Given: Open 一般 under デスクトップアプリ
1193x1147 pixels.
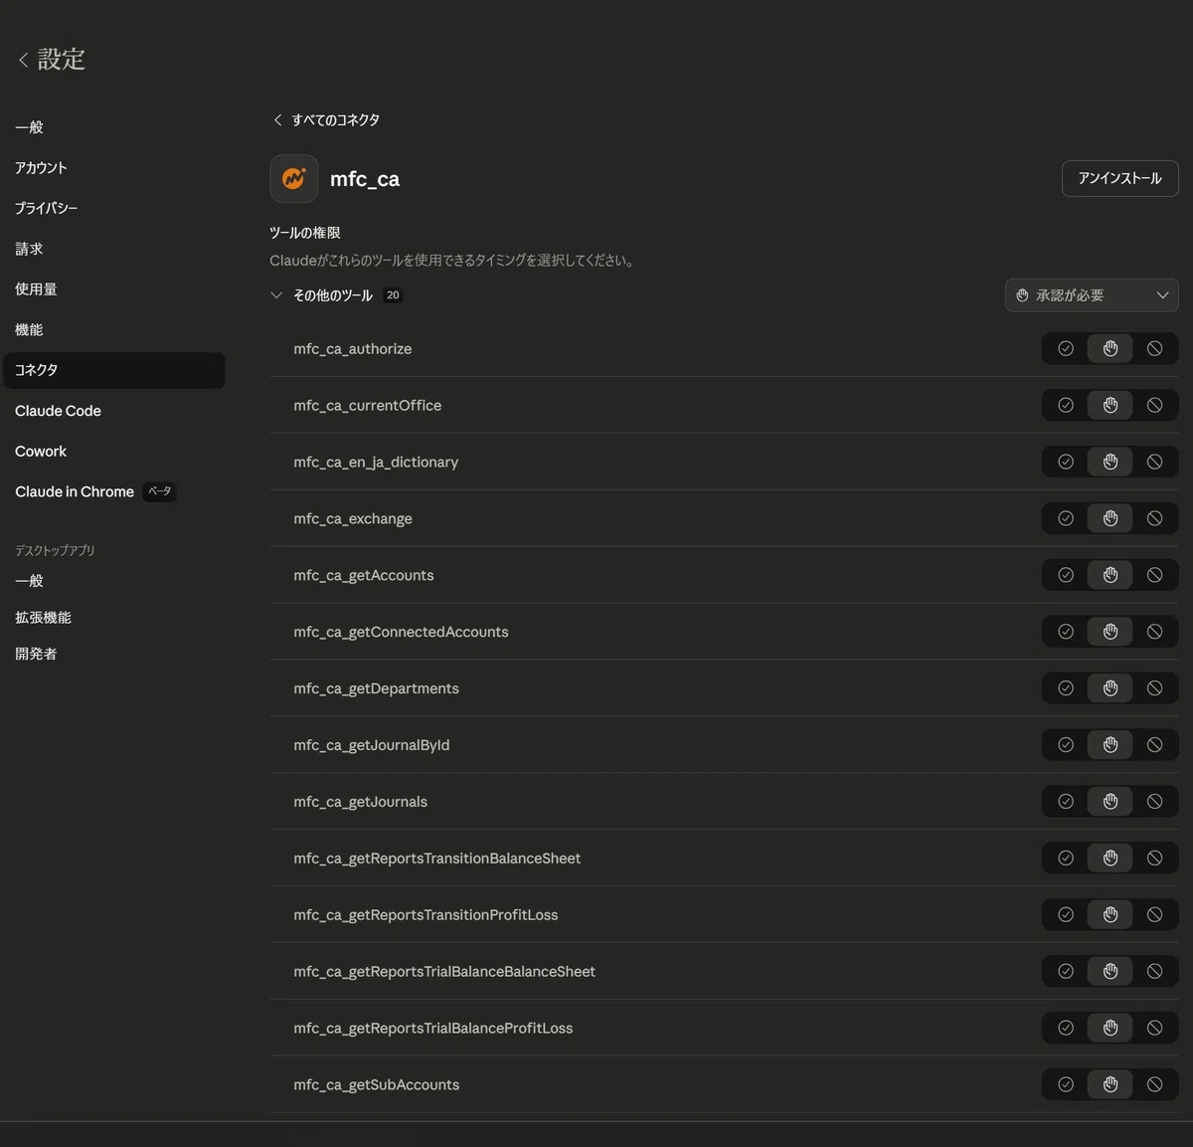Looking at the screenshot, I should pos(29,581).
